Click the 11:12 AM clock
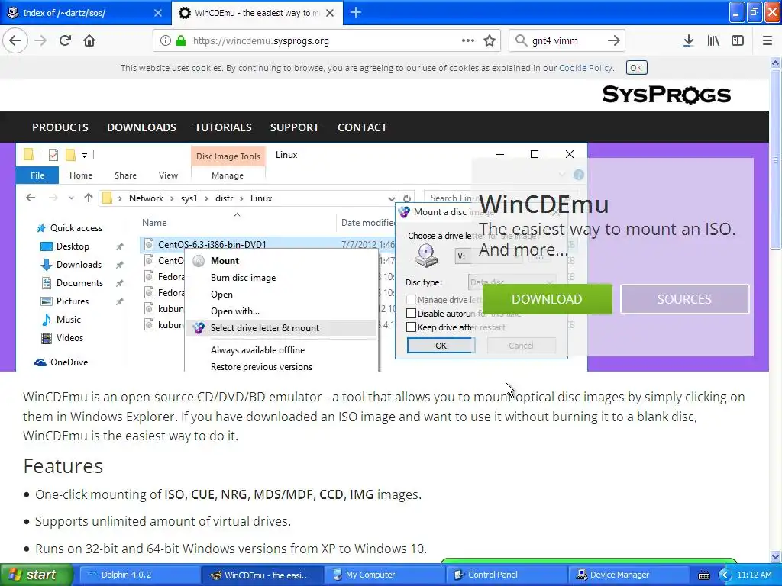The image size is (782, 586). pyautogui.click(x=754, y=575)
